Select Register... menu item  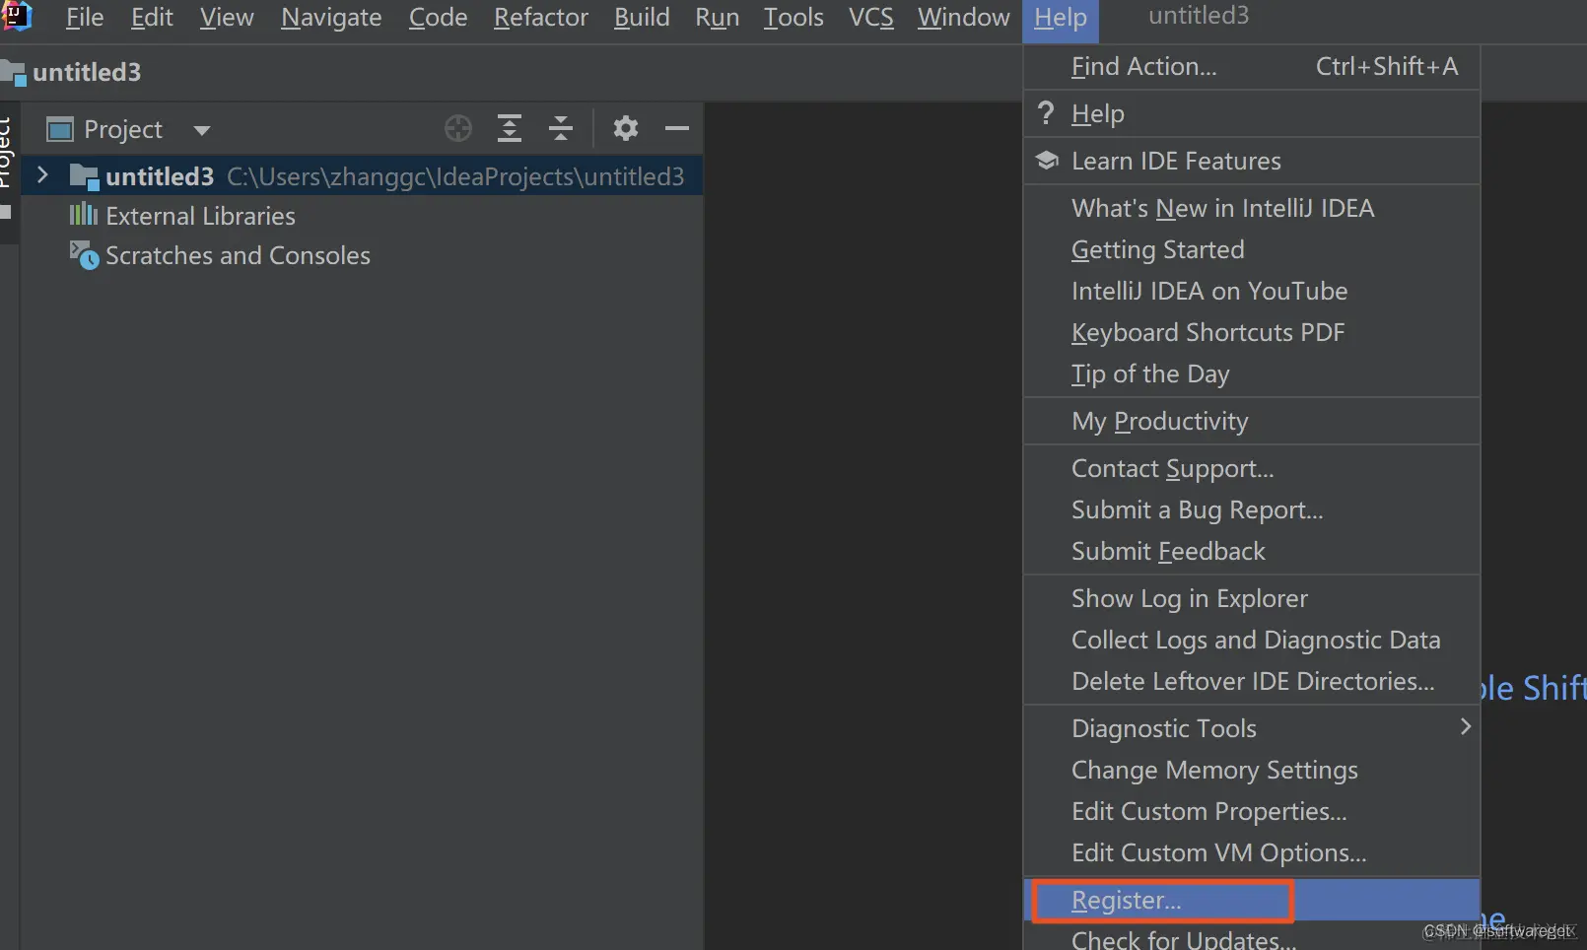[x=1252, y=900]
